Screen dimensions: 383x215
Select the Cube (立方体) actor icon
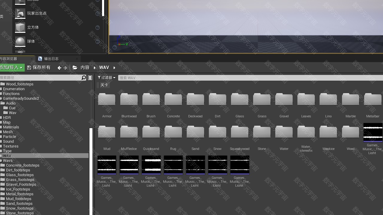[x=20, y=27]
